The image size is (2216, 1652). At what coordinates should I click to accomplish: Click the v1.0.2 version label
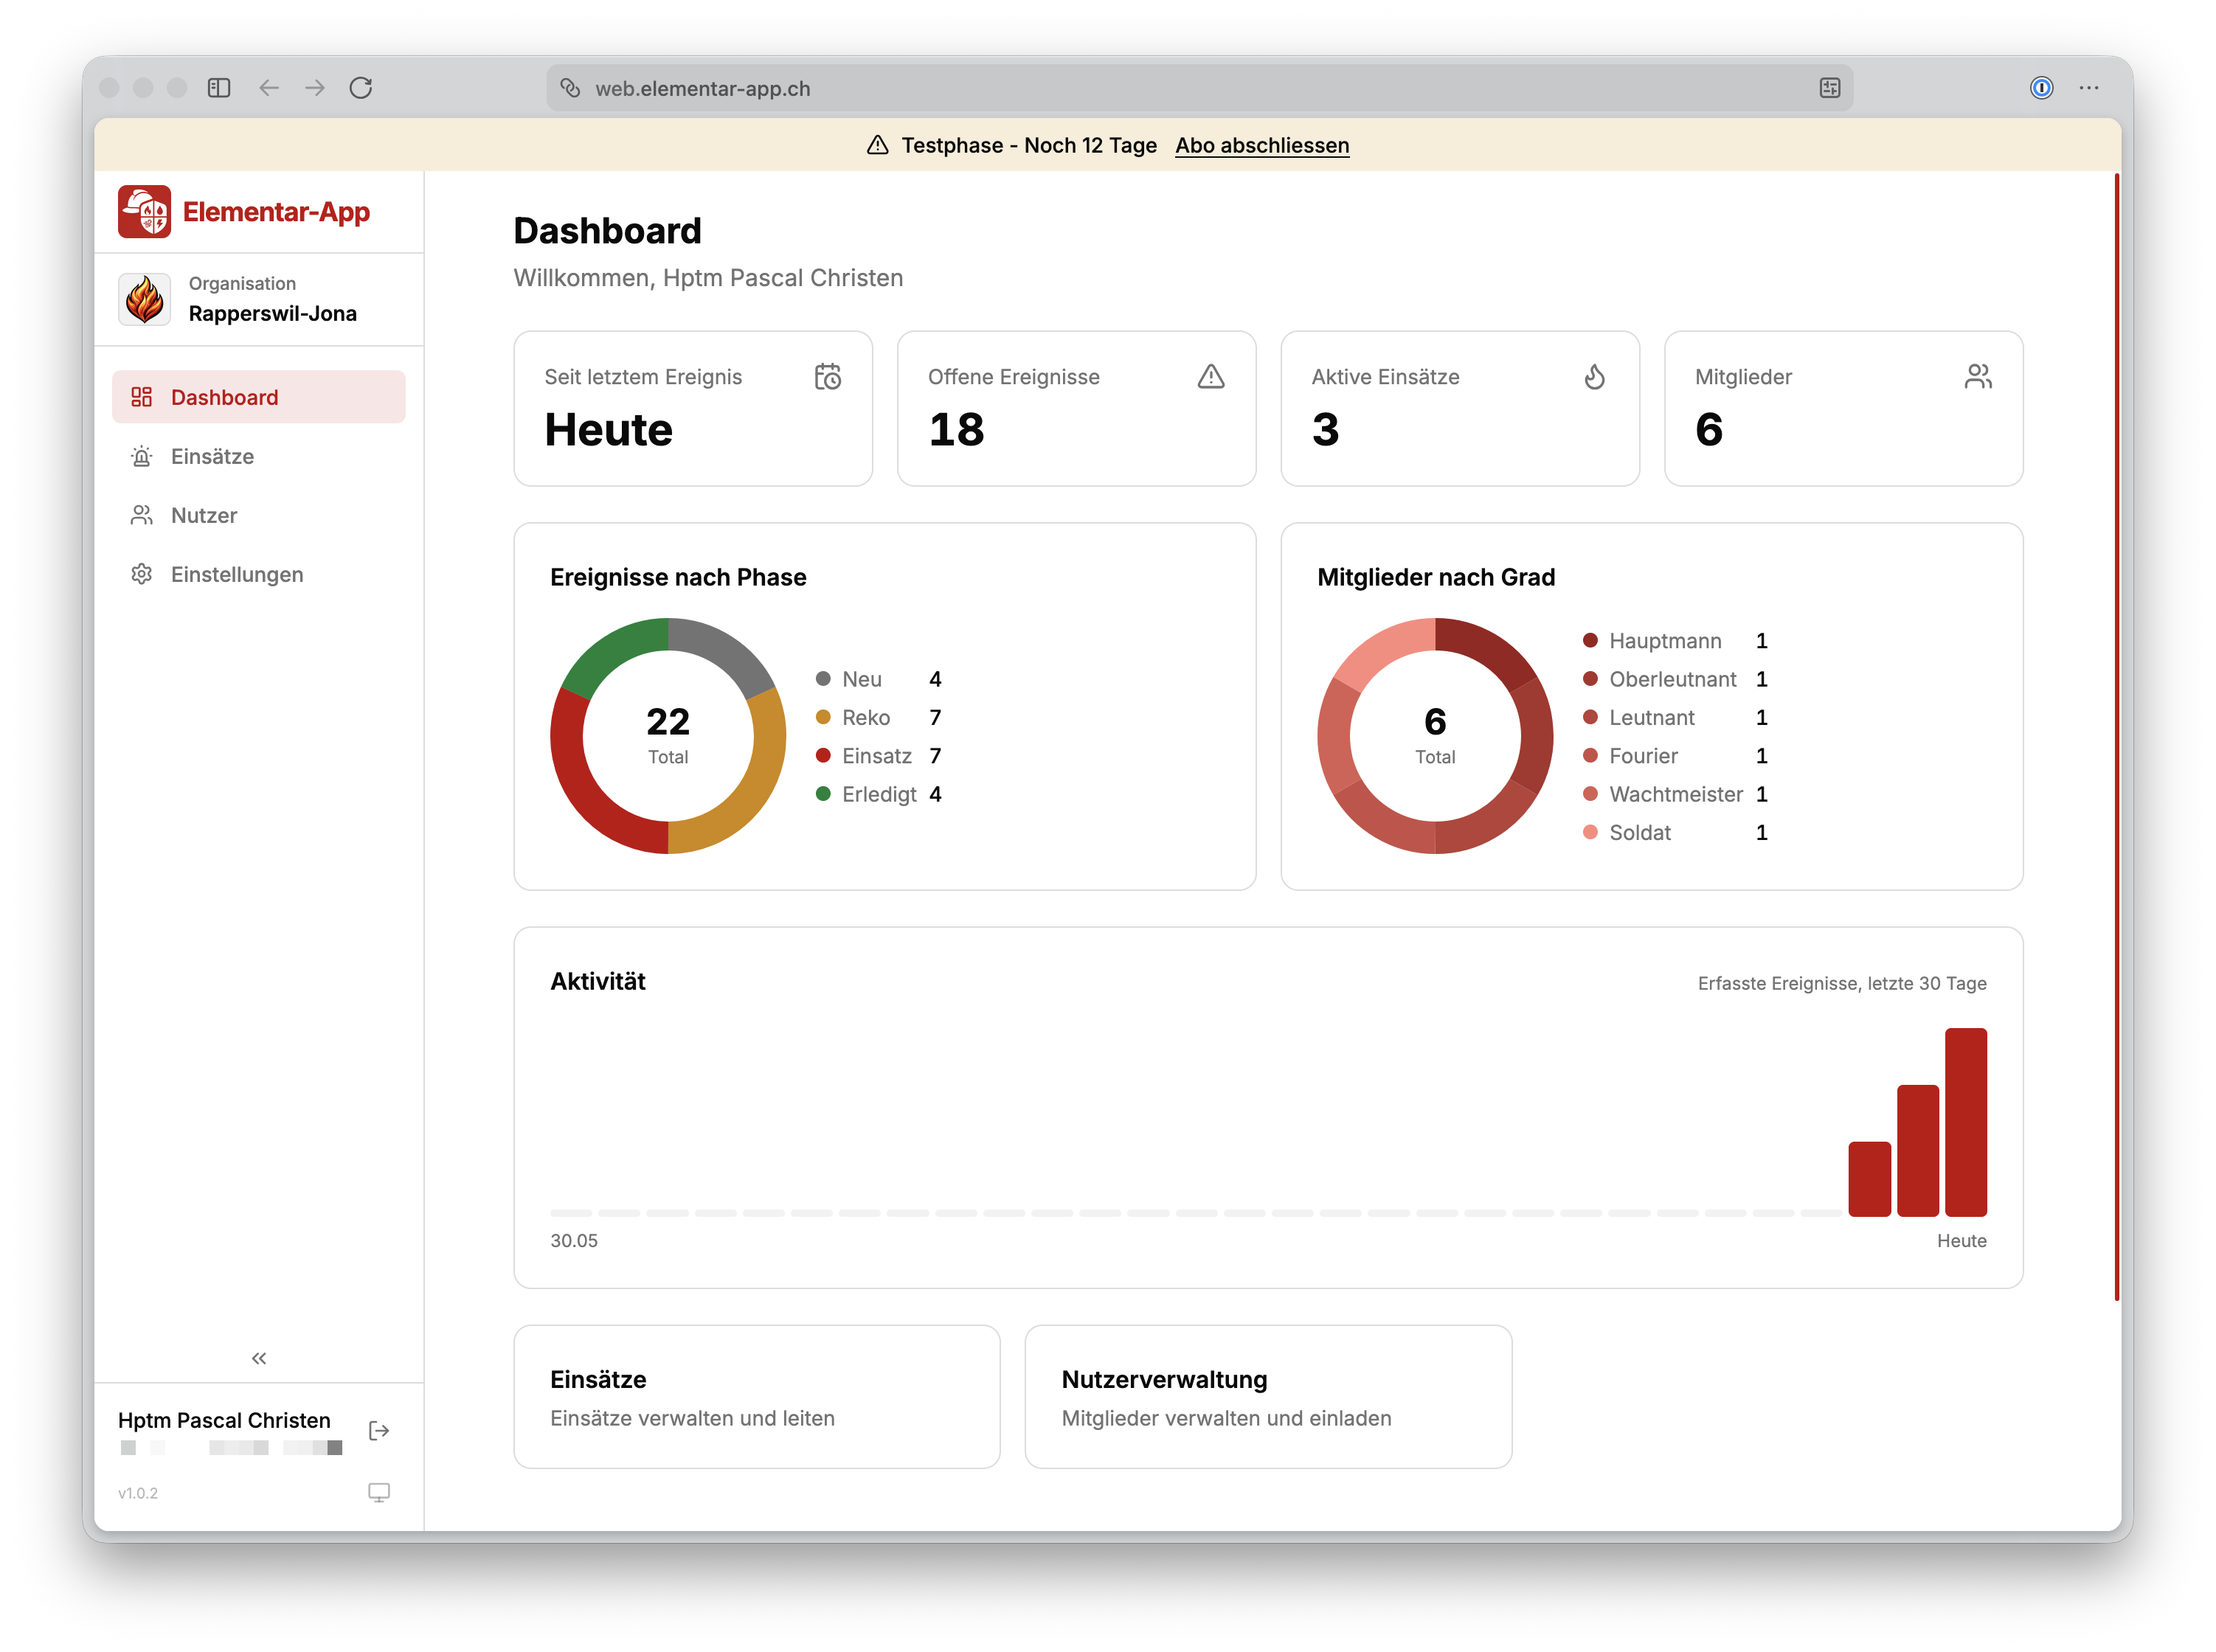point(138,1493)
